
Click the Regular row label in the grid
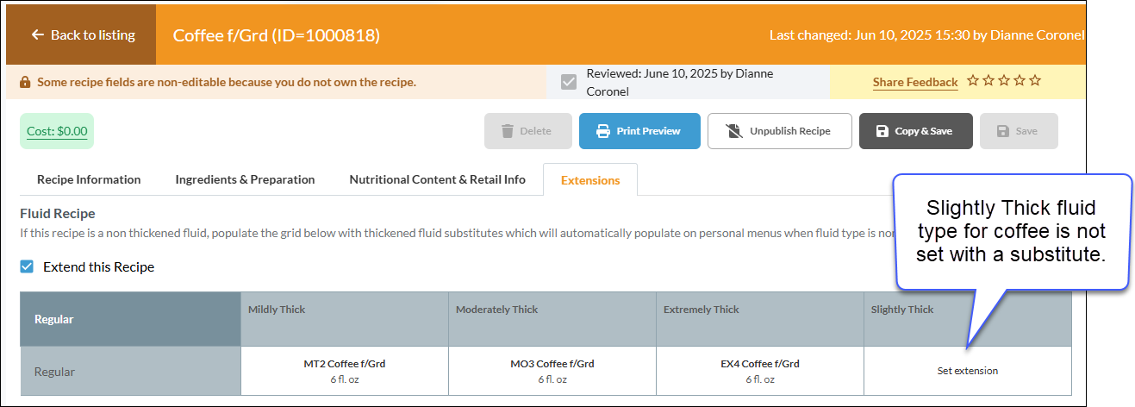point(130,372)
